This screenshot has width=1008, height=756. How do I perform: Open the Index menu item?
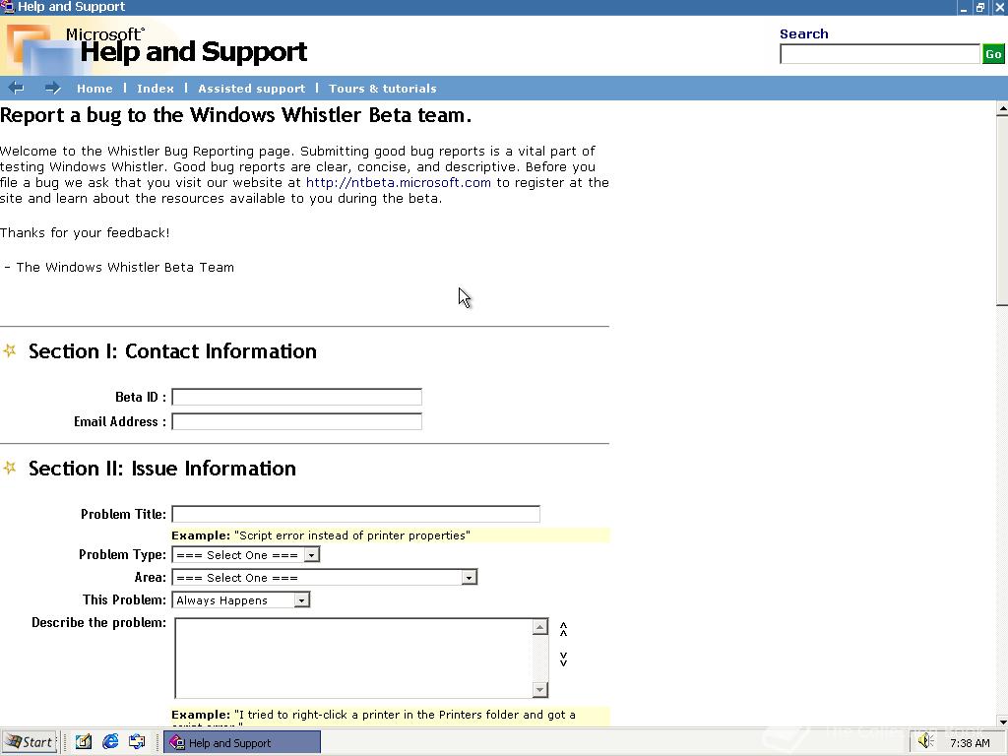(x=155, y=89)
